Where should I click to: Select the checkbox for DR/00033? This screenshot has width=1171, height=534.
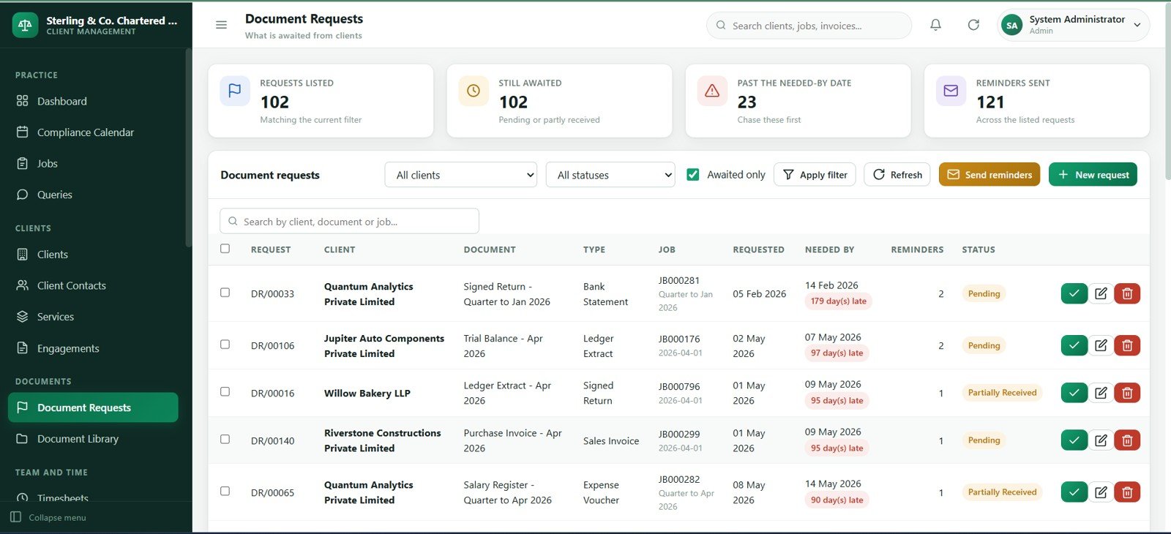(x=225, y=293)
